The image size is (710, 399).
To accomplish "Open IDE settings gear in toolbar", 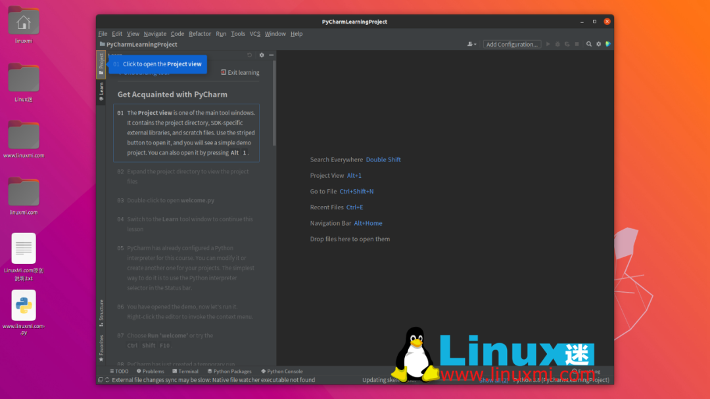I will (x=599, y=44).
